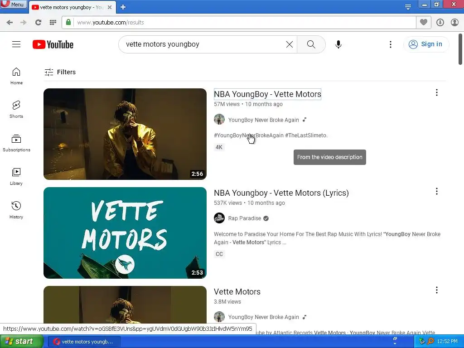Open YouTube settings three-dot menu

(x=390, y=44)
